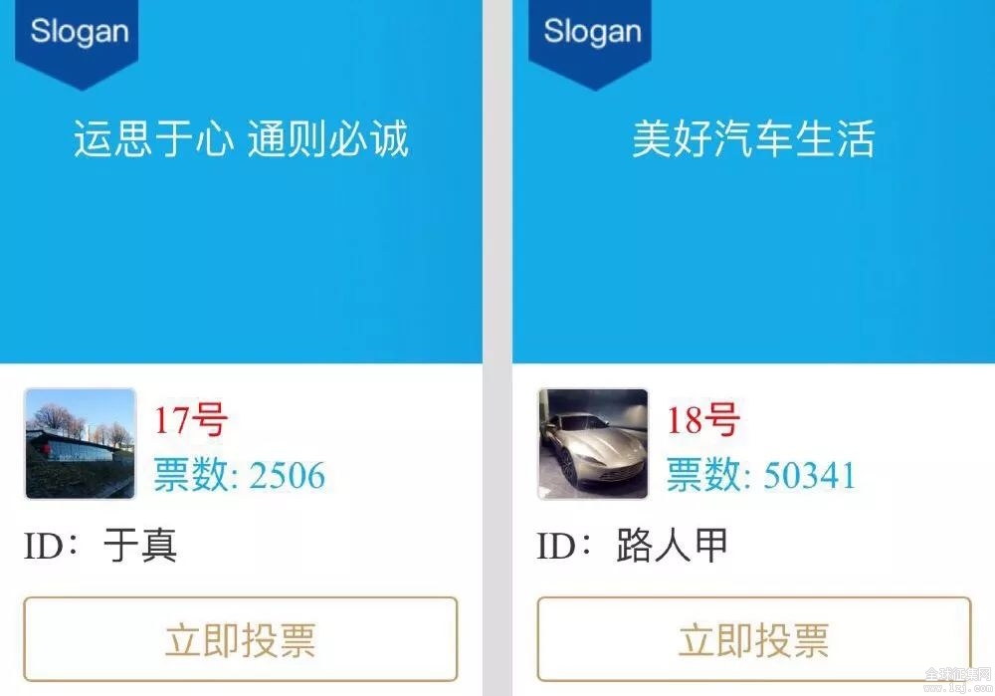Open the sports car avatar of 路人甲

[593, 444]
